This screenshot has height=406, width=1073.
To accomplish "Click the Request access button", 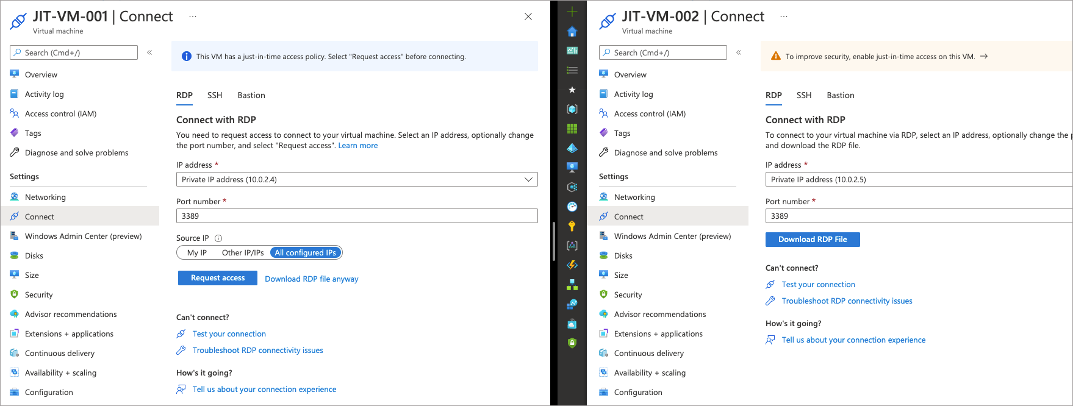I will tap(218, 278).
